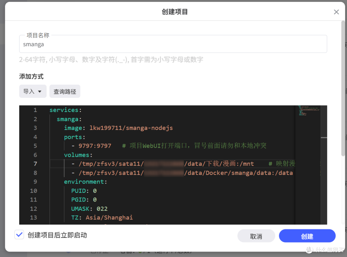Click the image line 'lkw199711/smanga-nodejs'

tap(118, 128)
